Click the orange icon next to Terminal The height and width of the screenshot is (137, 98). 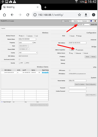[x=95, y=21]
